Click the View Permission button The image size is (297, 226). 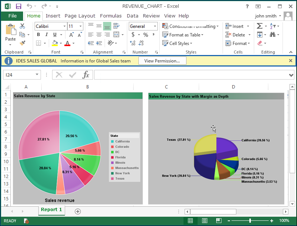[162, 61]
